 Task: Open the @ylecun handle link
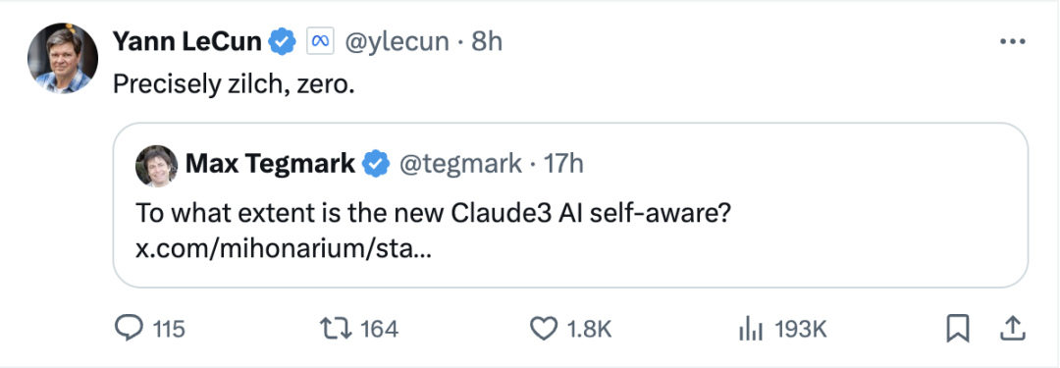397,42
